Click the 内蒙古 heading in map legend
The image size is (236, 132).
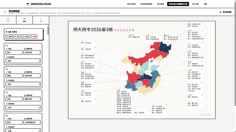pyautogui.click(x=131, y=35)
